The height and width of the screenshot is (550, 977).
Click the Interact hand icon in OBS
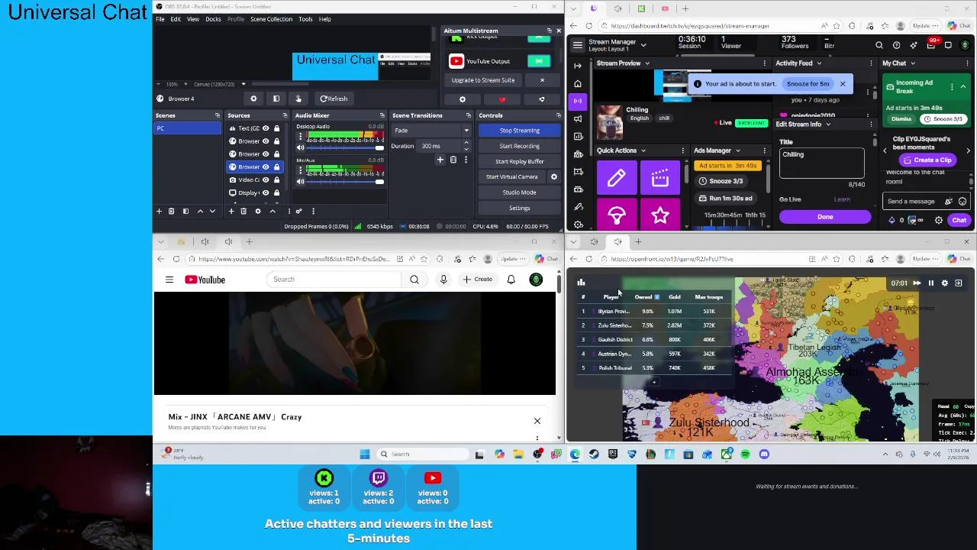coord(298,99)
